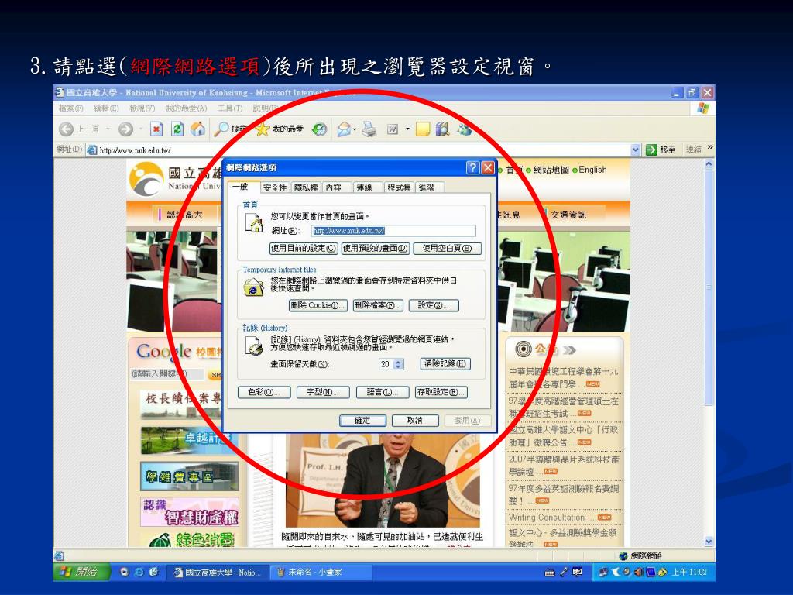Click the webpage scrollbar down arrow
793x595 pixels.
point(709,542)
